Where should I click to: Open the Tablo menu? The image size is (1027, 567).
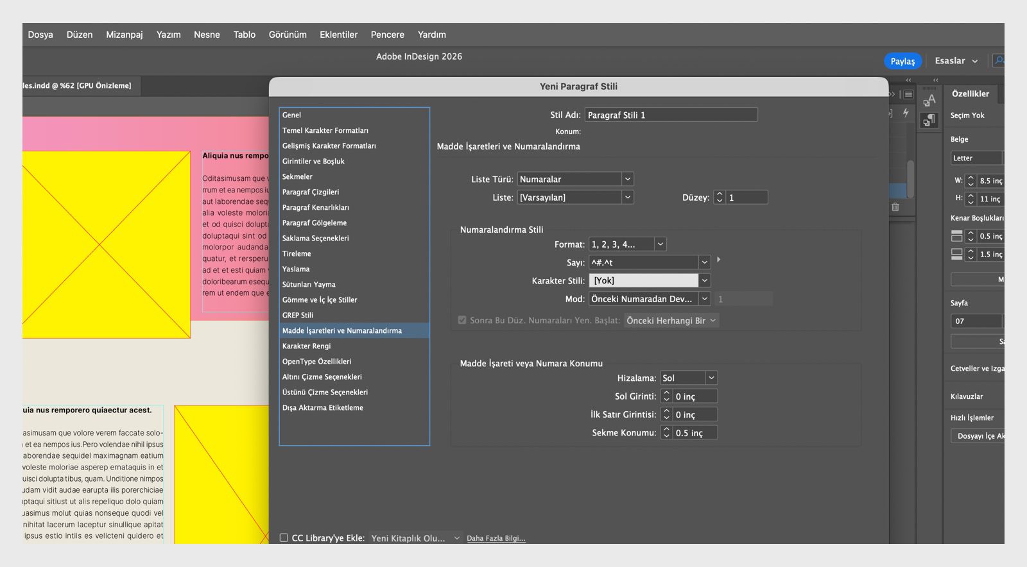[245, 35]
